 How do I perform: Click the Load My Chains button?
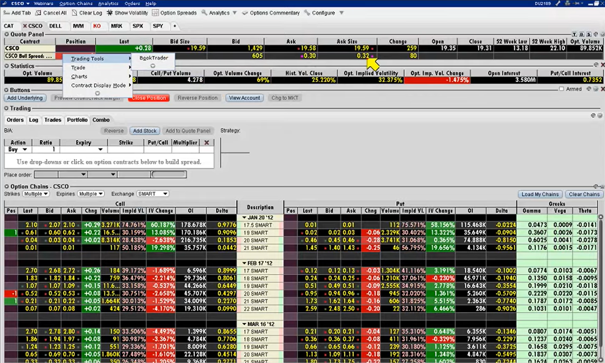click(x=540, y=194)
